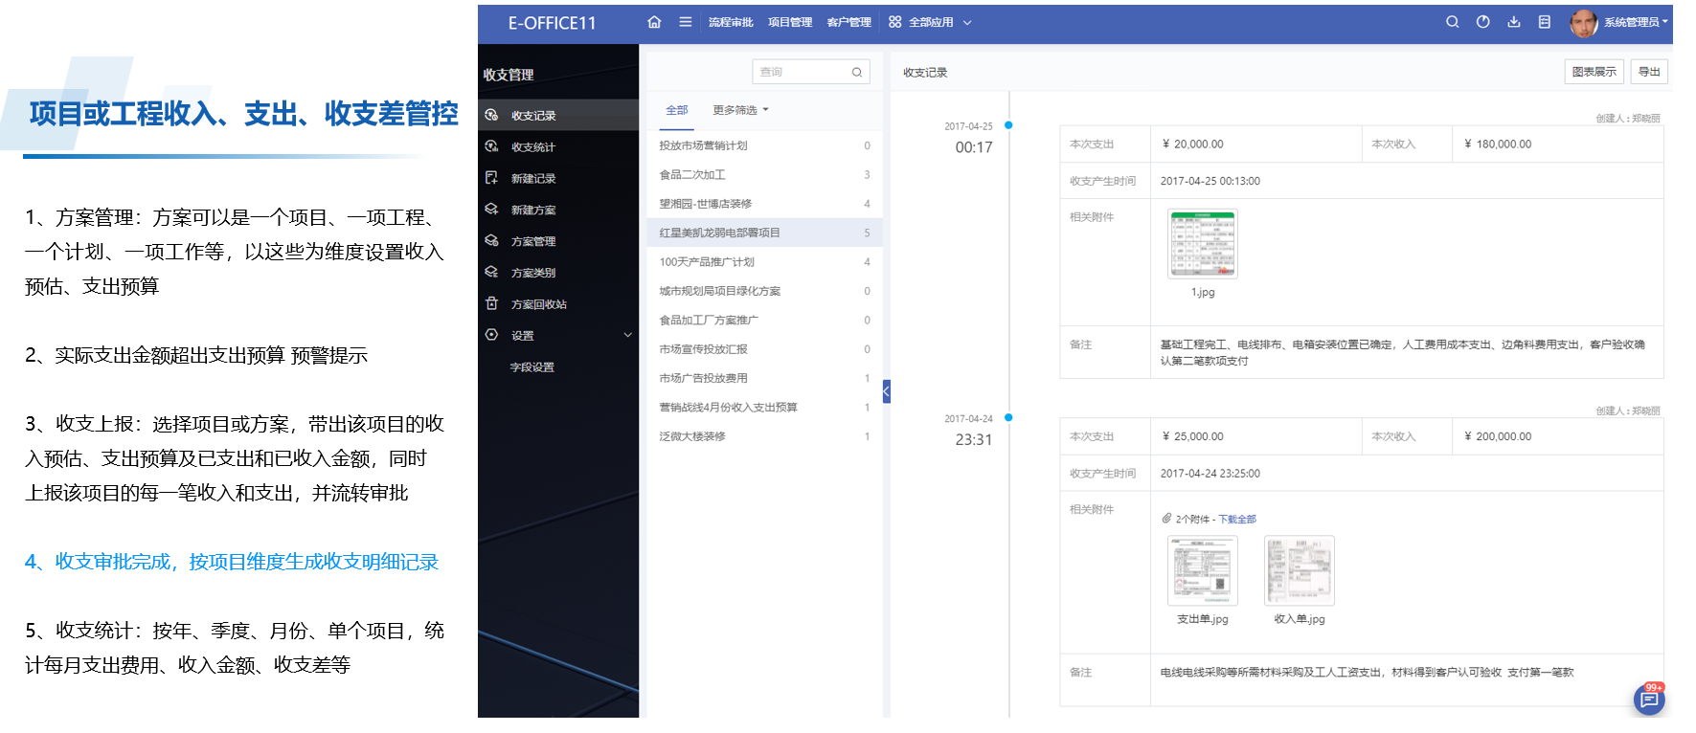The image size is (1696, 733).
Task: Click the 收支记录 sidebar icon
Action: click(x=491, y=115)
